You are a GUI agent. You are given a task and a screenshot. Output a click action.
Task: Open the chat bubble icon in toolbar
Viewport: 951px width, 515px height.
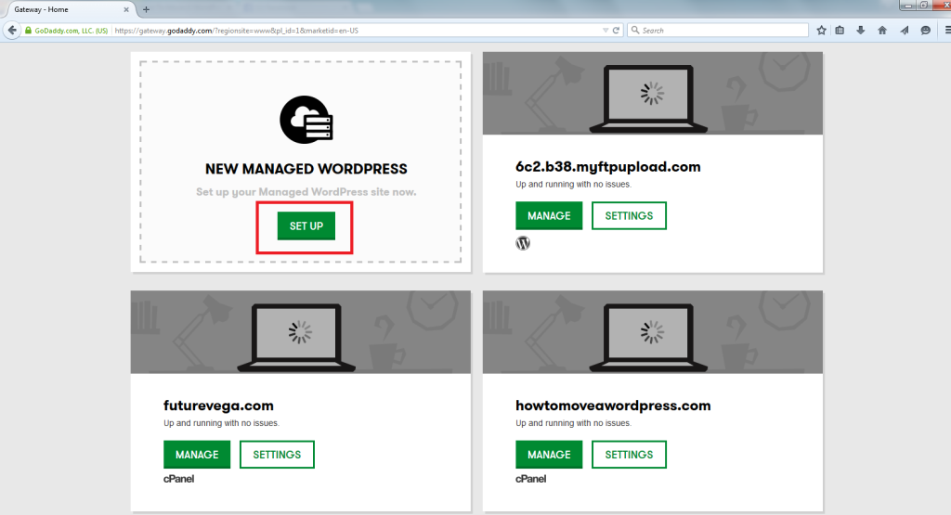pyautogui.click(x=926, y=31)
